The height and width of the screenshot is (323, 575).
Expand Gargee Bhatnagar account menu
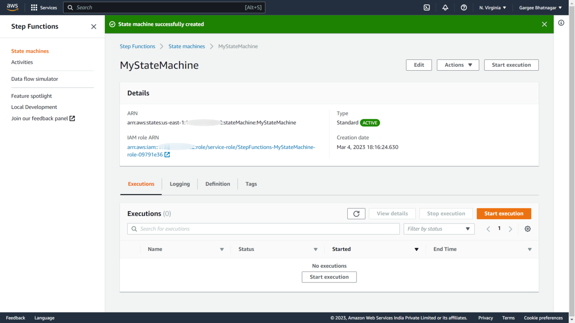(x=540, y=7)
